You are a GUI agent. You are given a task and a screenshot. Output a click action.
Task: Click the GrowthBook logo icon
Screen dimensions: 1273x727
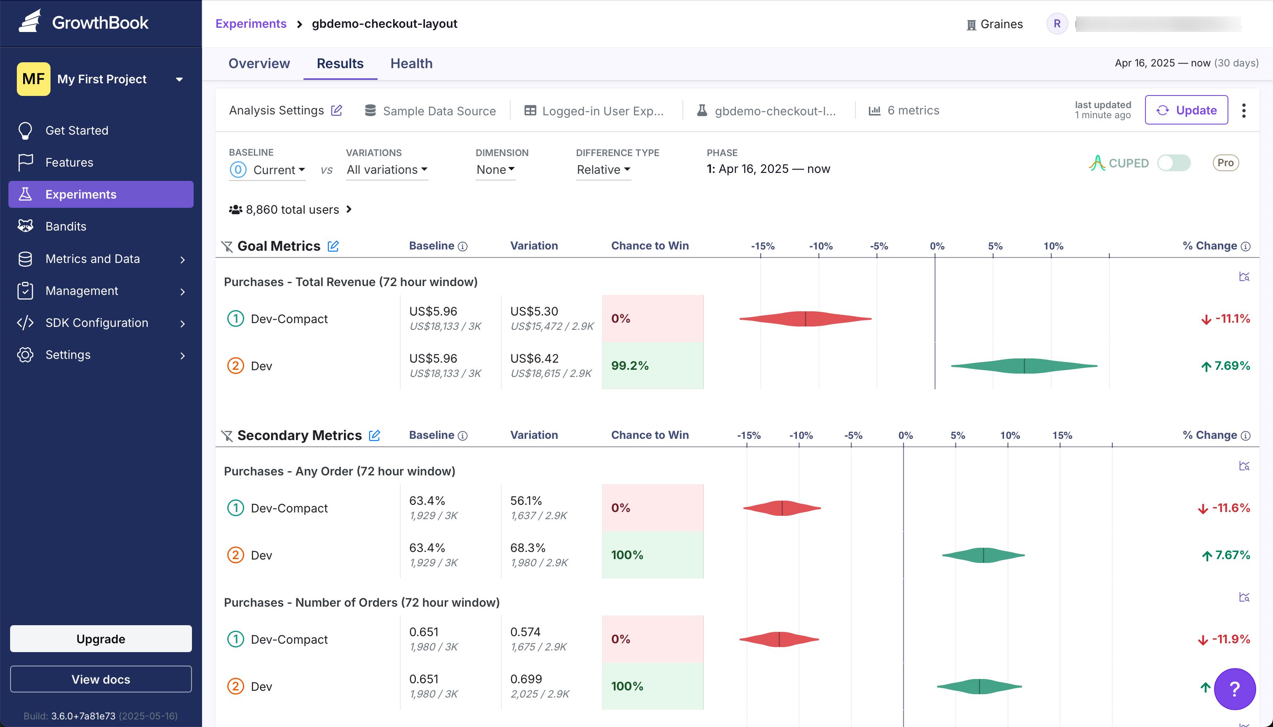[x=29, y=21]
